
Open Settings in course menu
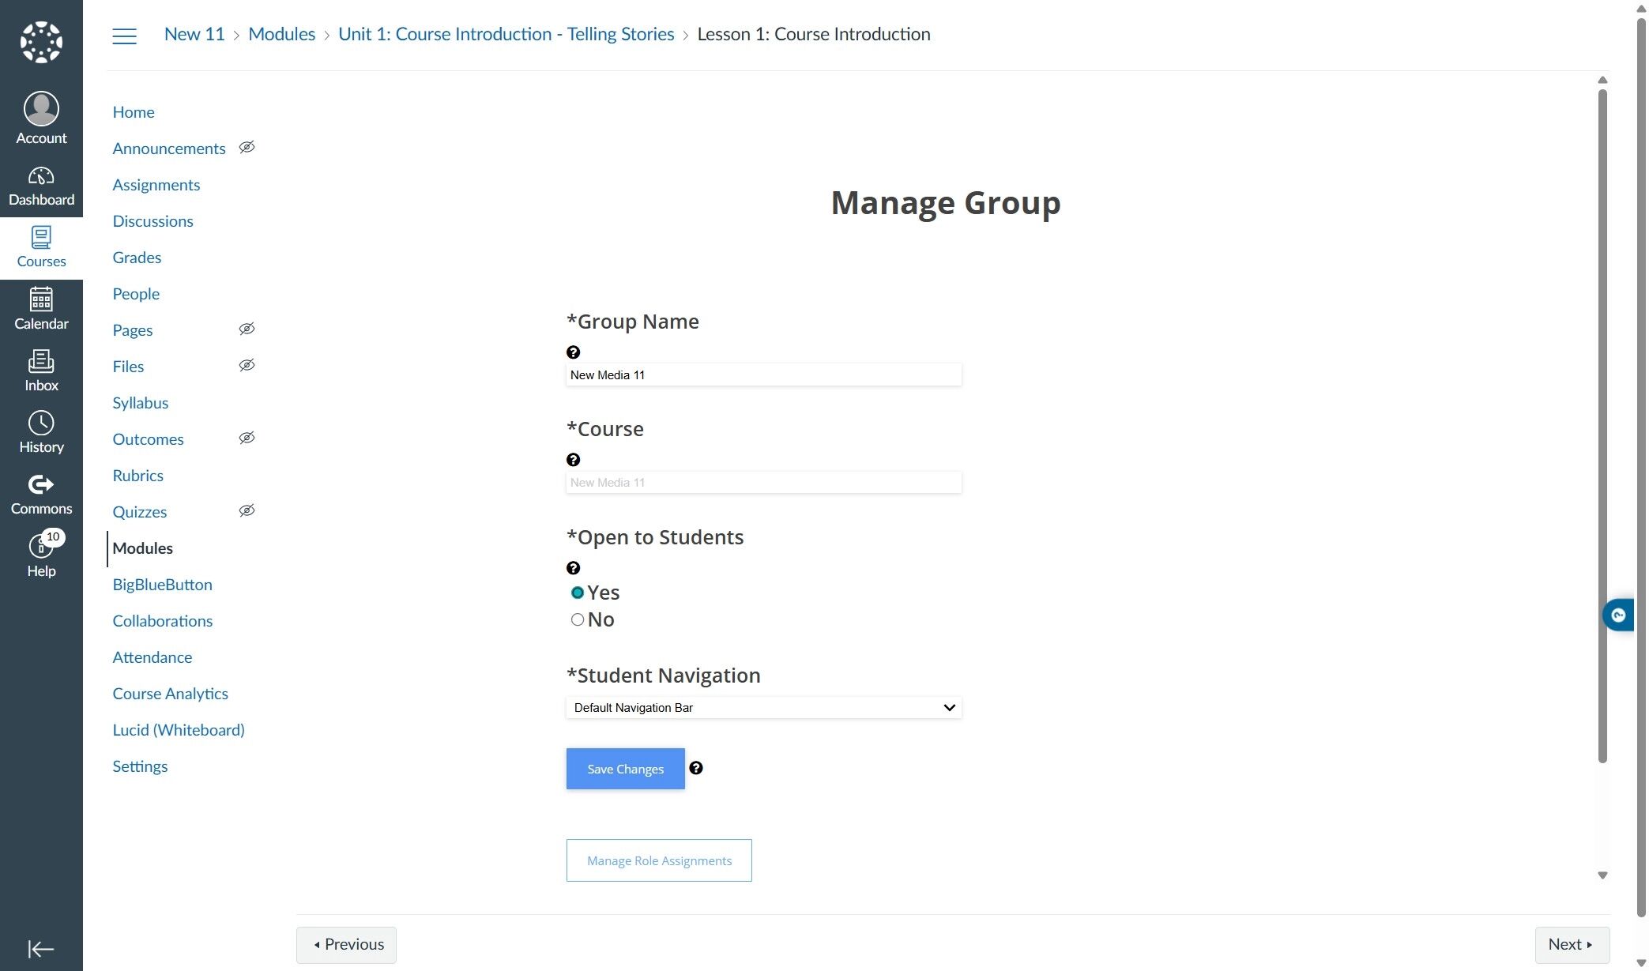coord(140,766)
